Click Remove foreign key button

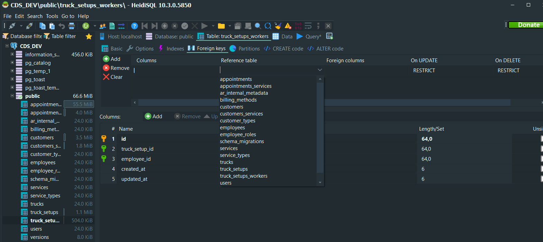tap(116, 68)
